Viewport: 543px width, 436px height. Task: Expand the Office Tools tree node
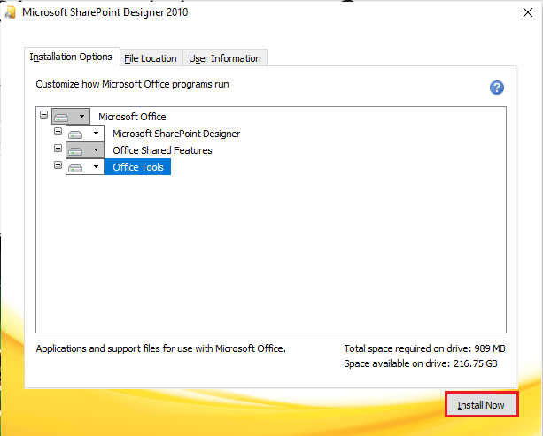pos(58,165)
